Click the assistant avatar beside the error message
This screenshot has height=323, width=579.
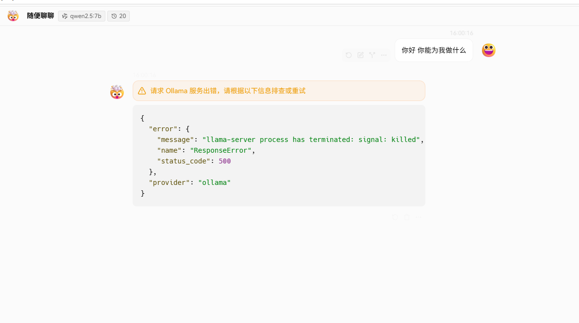(117, 92)
